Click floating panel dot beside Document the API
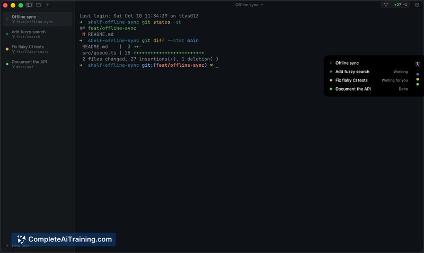Image resolution: width=424 pixels, height=253 pixels. point(331,89)
